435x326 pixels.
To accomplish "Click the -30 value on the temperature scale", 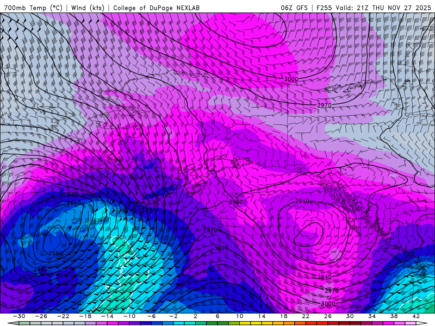I will [x=19, y=316].
